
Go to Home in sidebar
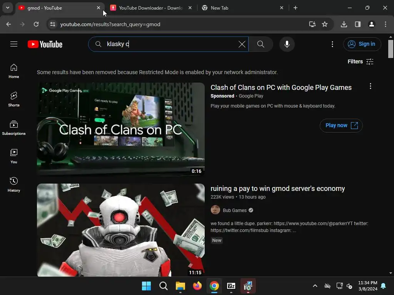point(14,71)
